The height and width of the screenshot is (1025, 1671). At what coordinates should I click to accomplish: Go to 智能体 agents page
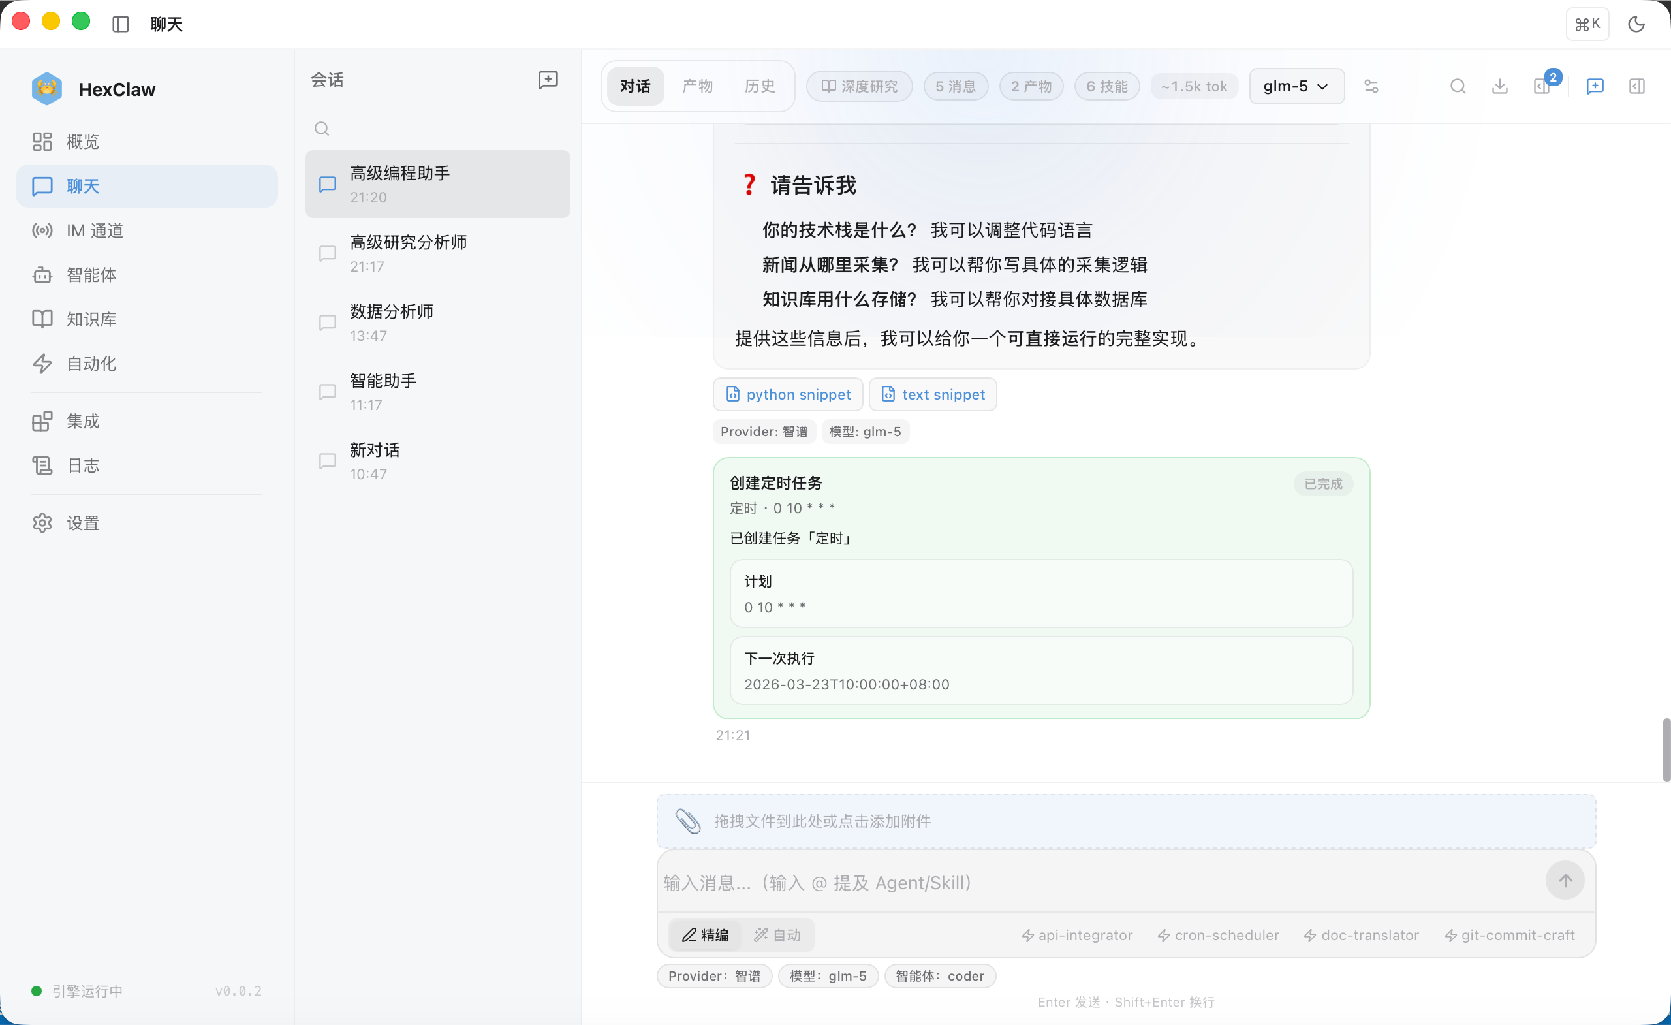point(146,275)
